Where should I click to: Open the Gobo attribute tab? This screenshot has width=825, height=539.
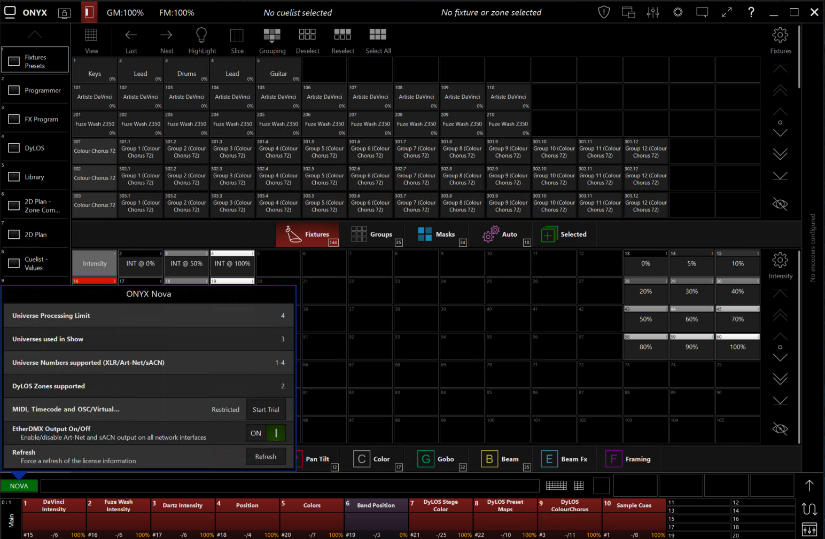442,459
